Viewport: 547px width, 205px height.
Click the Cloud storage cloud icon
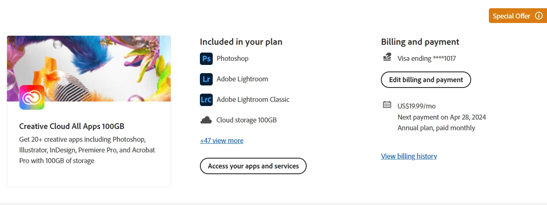click(x=206, y=120)
